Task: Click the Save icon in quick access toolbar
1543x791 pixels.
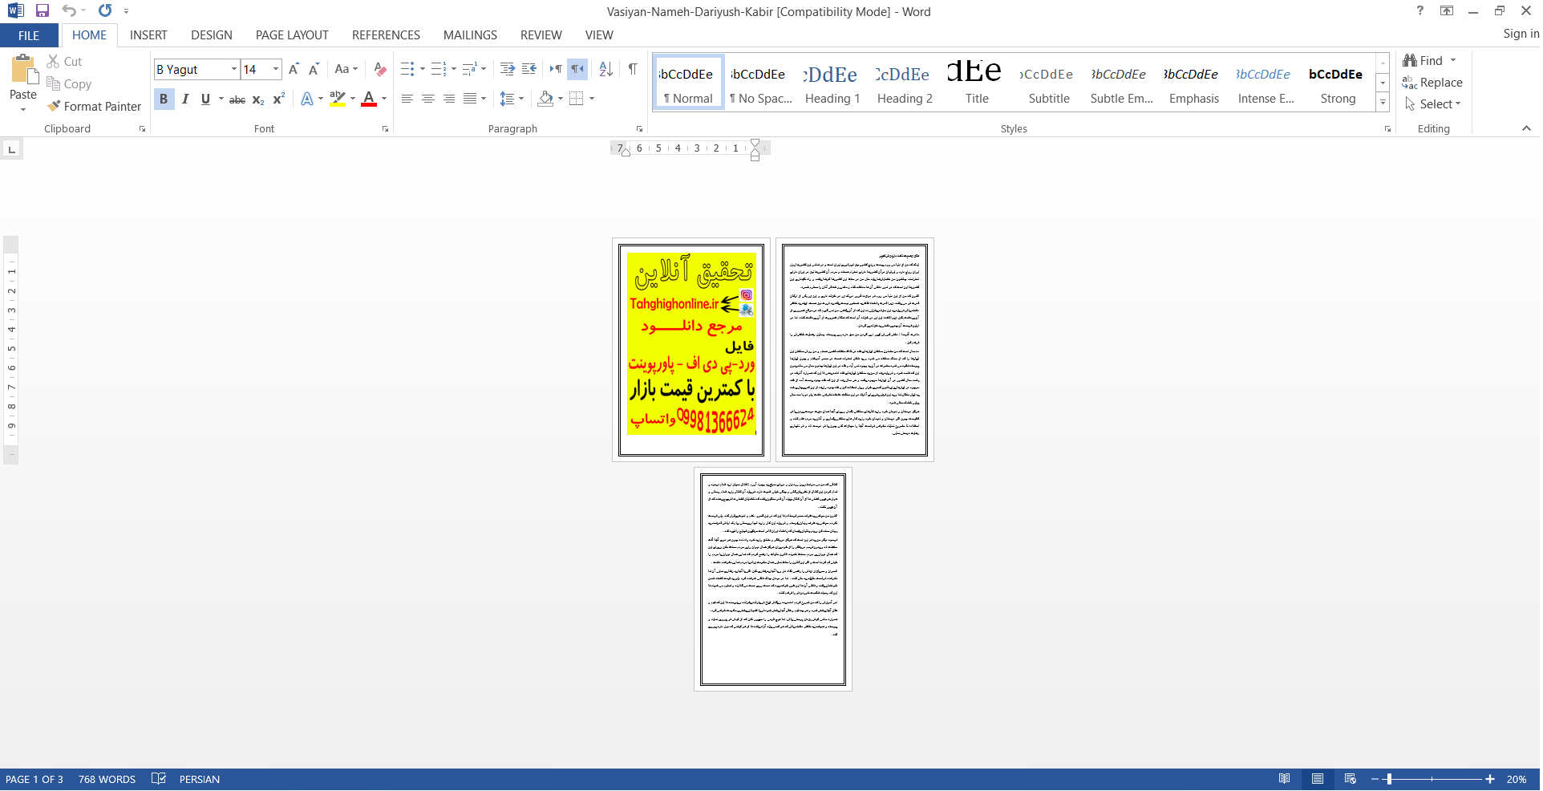Action: (43, 10)
